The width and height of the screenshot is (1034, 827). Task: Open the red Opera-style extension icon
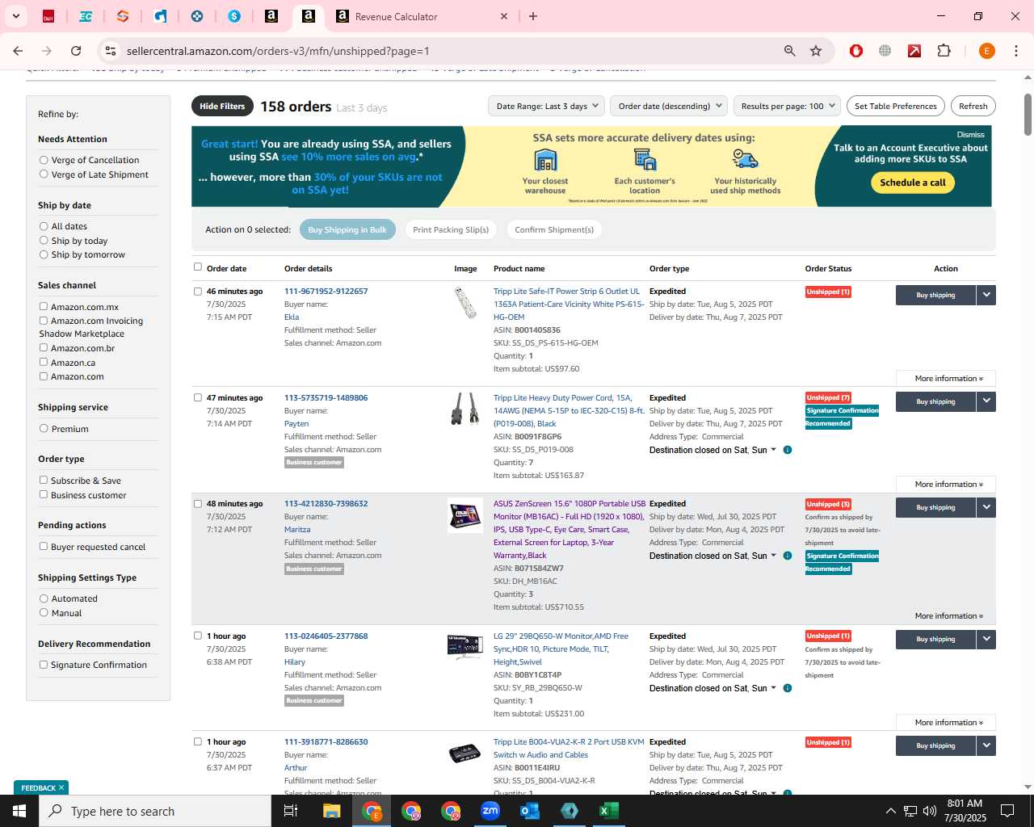856,51
